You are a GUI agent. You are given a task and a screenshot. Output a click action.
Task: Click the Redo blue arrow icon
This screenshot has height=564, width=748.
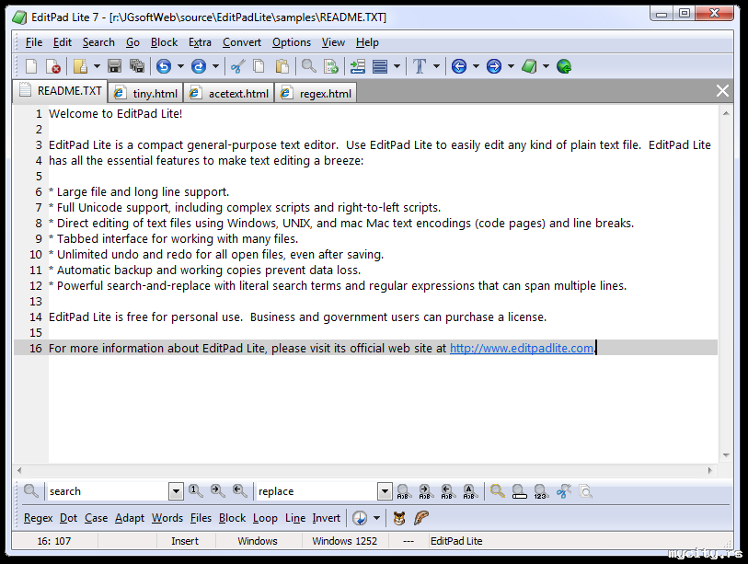point(199,66)
